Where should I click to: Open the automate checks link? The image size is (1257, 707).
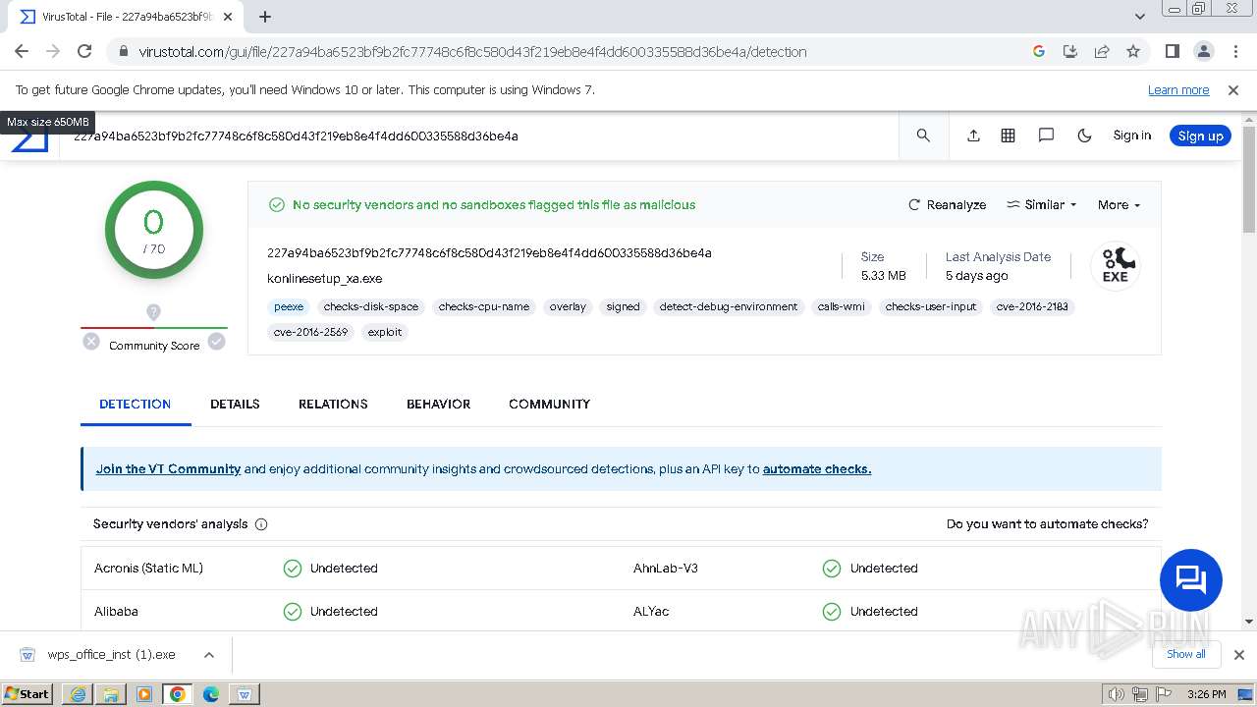pos(817,469)
